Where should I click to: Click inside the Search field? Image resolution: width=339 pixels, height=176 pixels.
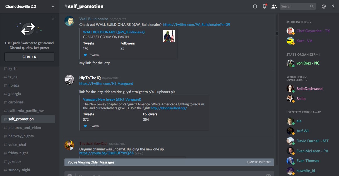(294, 6)
